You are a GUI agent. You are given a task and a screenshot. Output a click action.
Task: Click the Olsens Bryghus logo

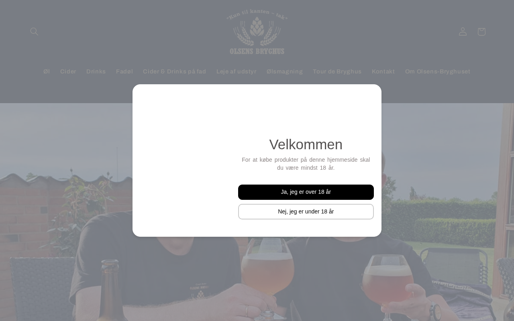pyautogui.click(x=257, y=32)
